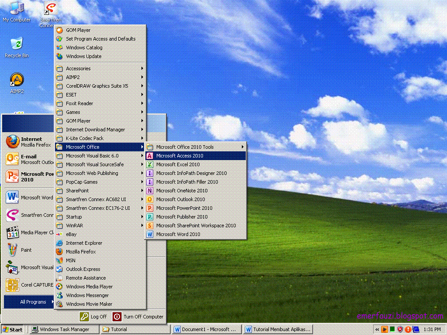447x335 pixels.
Task: Click the SharePoint Workspace 2010 icon
Action: pos(150,226)
